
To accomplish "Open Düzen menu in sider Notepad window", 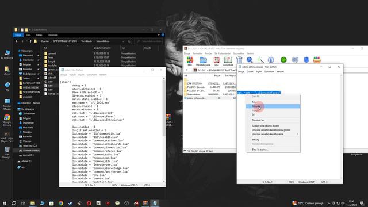I will (x=72, y=75).
